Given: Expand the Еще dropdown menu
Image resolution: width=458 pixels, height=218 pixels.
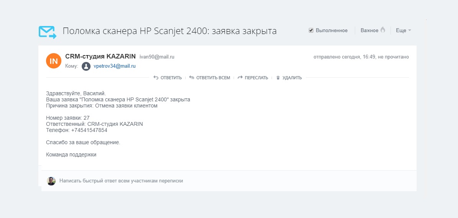Looking at the screenshot, I should pos(403,30).
